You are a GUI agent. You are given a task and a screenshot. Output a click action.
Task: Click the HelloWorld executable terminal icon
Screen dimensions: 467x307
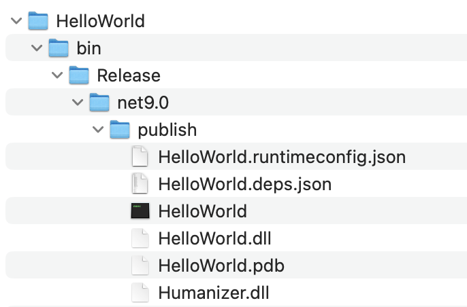(x=140, y=211)
